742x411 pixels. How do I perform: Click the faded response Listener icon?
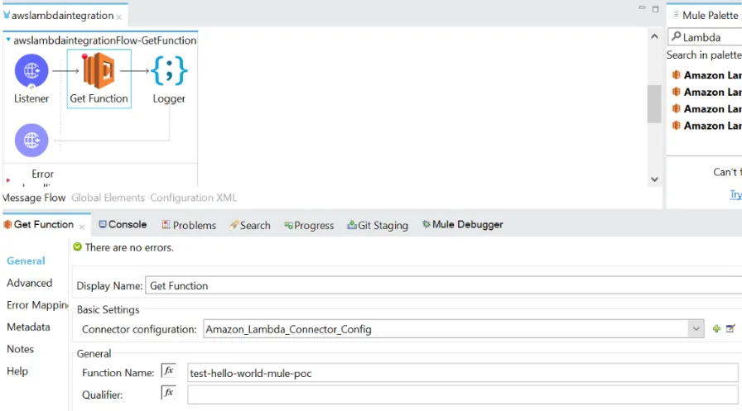(31, 141)
